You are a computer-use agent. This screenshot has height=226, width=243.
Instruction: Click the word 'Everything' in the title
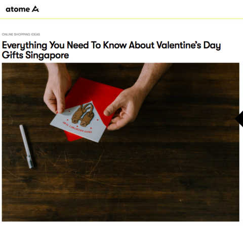pyautogui.click(x=24, y=46)
